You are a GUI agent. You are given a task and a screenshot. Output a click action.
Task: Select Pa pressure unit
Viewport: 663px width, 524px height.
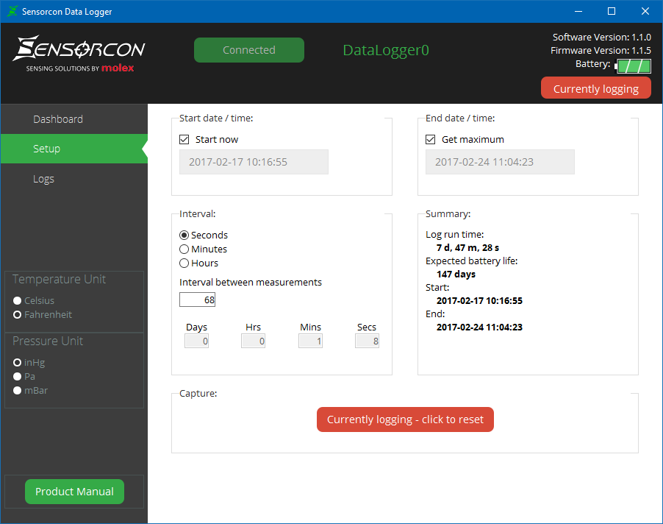(x=18, y=377)
